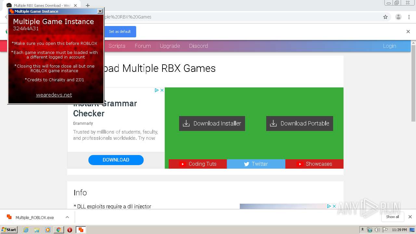Image resolution: width=416 pixels, height=234 pixels.
Task: Switch to Multiple Game Instance taskbar item
Action: 81,230
